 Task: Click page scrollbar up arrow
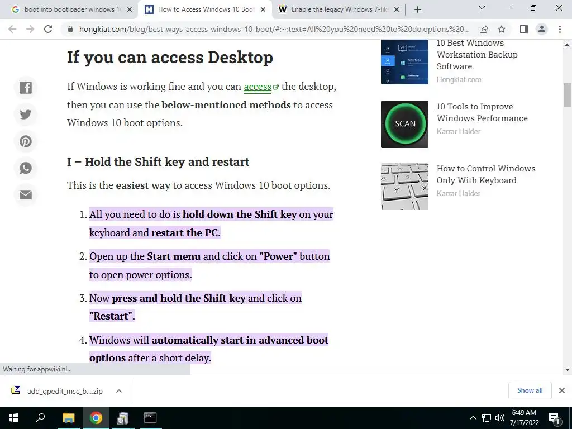(567, 45)
